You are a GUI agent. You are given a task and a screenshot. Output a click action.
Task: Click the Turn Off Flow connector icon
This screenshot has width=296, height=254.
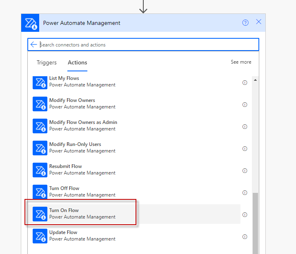click(x=40, y=192)
